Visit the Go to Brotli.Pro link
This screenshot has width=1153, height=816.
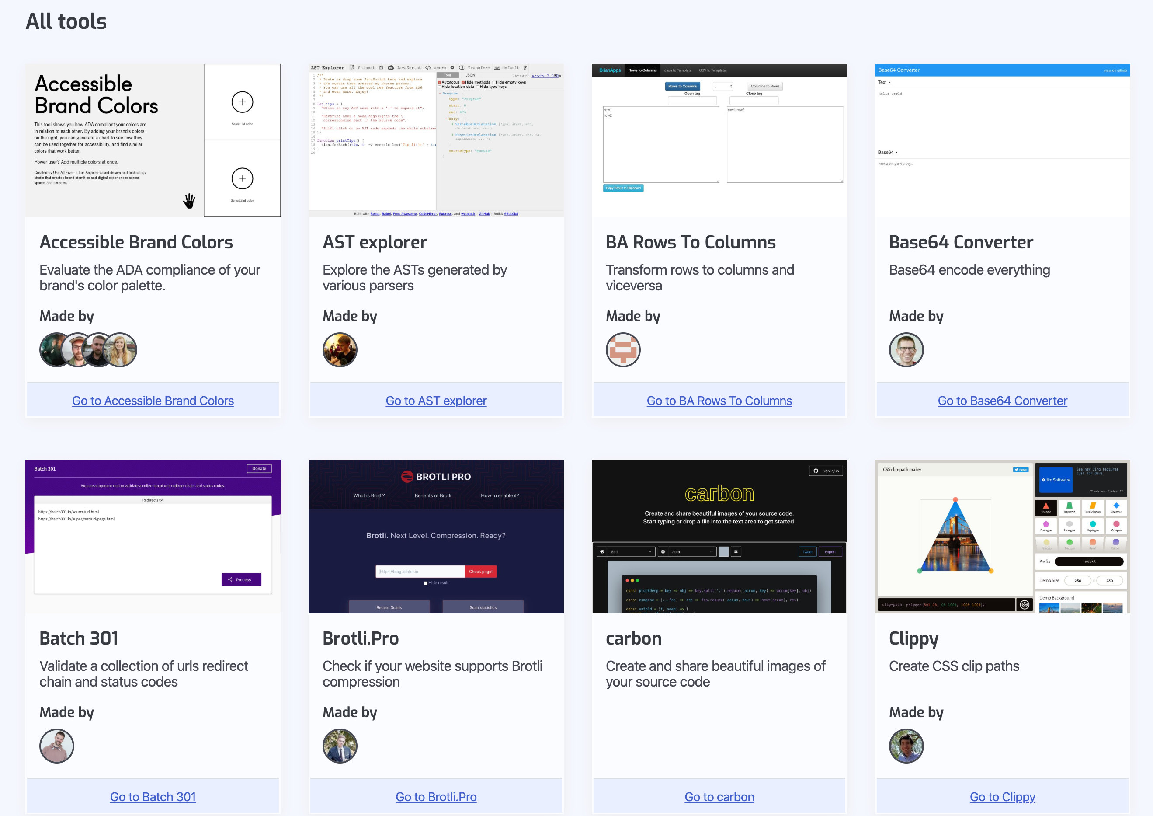(x=436, y=797)
